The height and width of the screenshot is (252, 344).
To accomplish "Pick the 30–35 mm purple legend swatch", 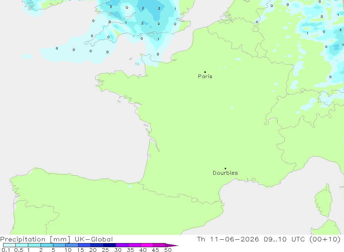I will pos(122,245).
